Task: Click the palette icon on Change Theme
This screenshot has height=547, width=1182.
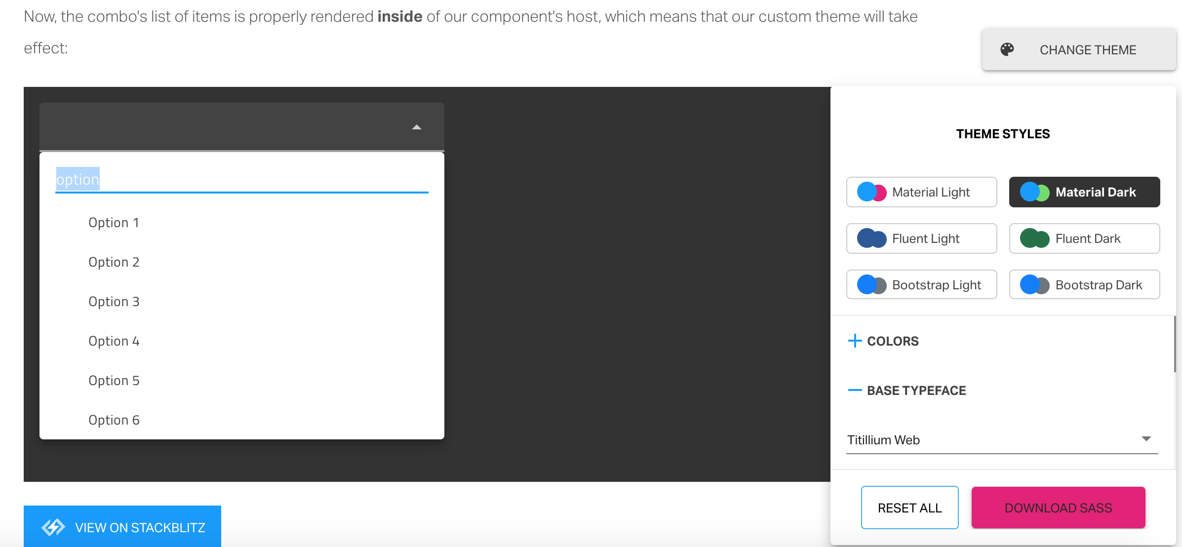Action: tap(1007, 49)
